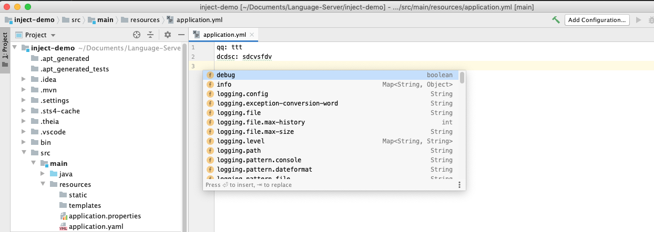654x232 pixels.
Task: Place cursor on line 1 qq: ttt
Action: [x=229, y=47]
